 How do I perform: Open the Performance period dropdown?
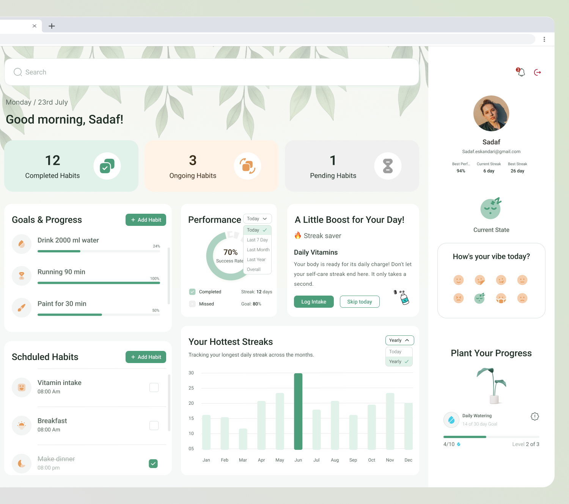click(x=257, y=219)
